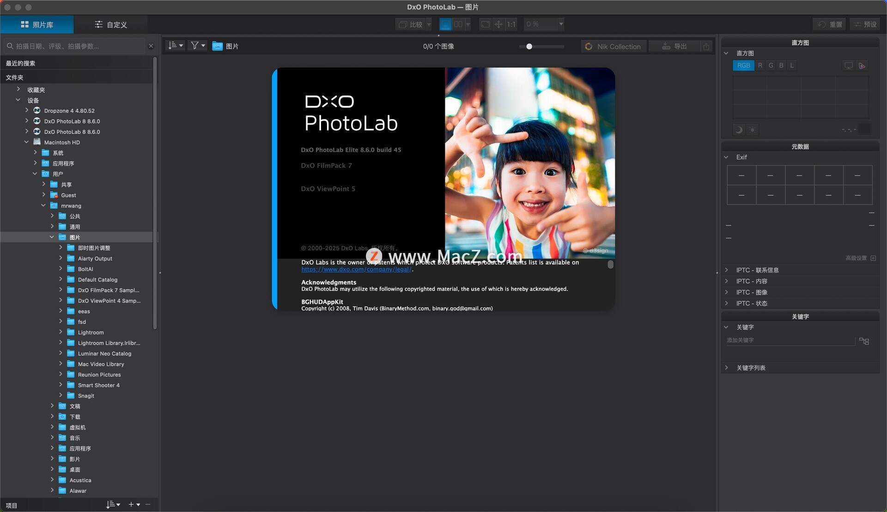The height and width of the screenshot is (512, 887).
Task: Open the projects sort dropdown icon
Action: (x=113, y=505)
